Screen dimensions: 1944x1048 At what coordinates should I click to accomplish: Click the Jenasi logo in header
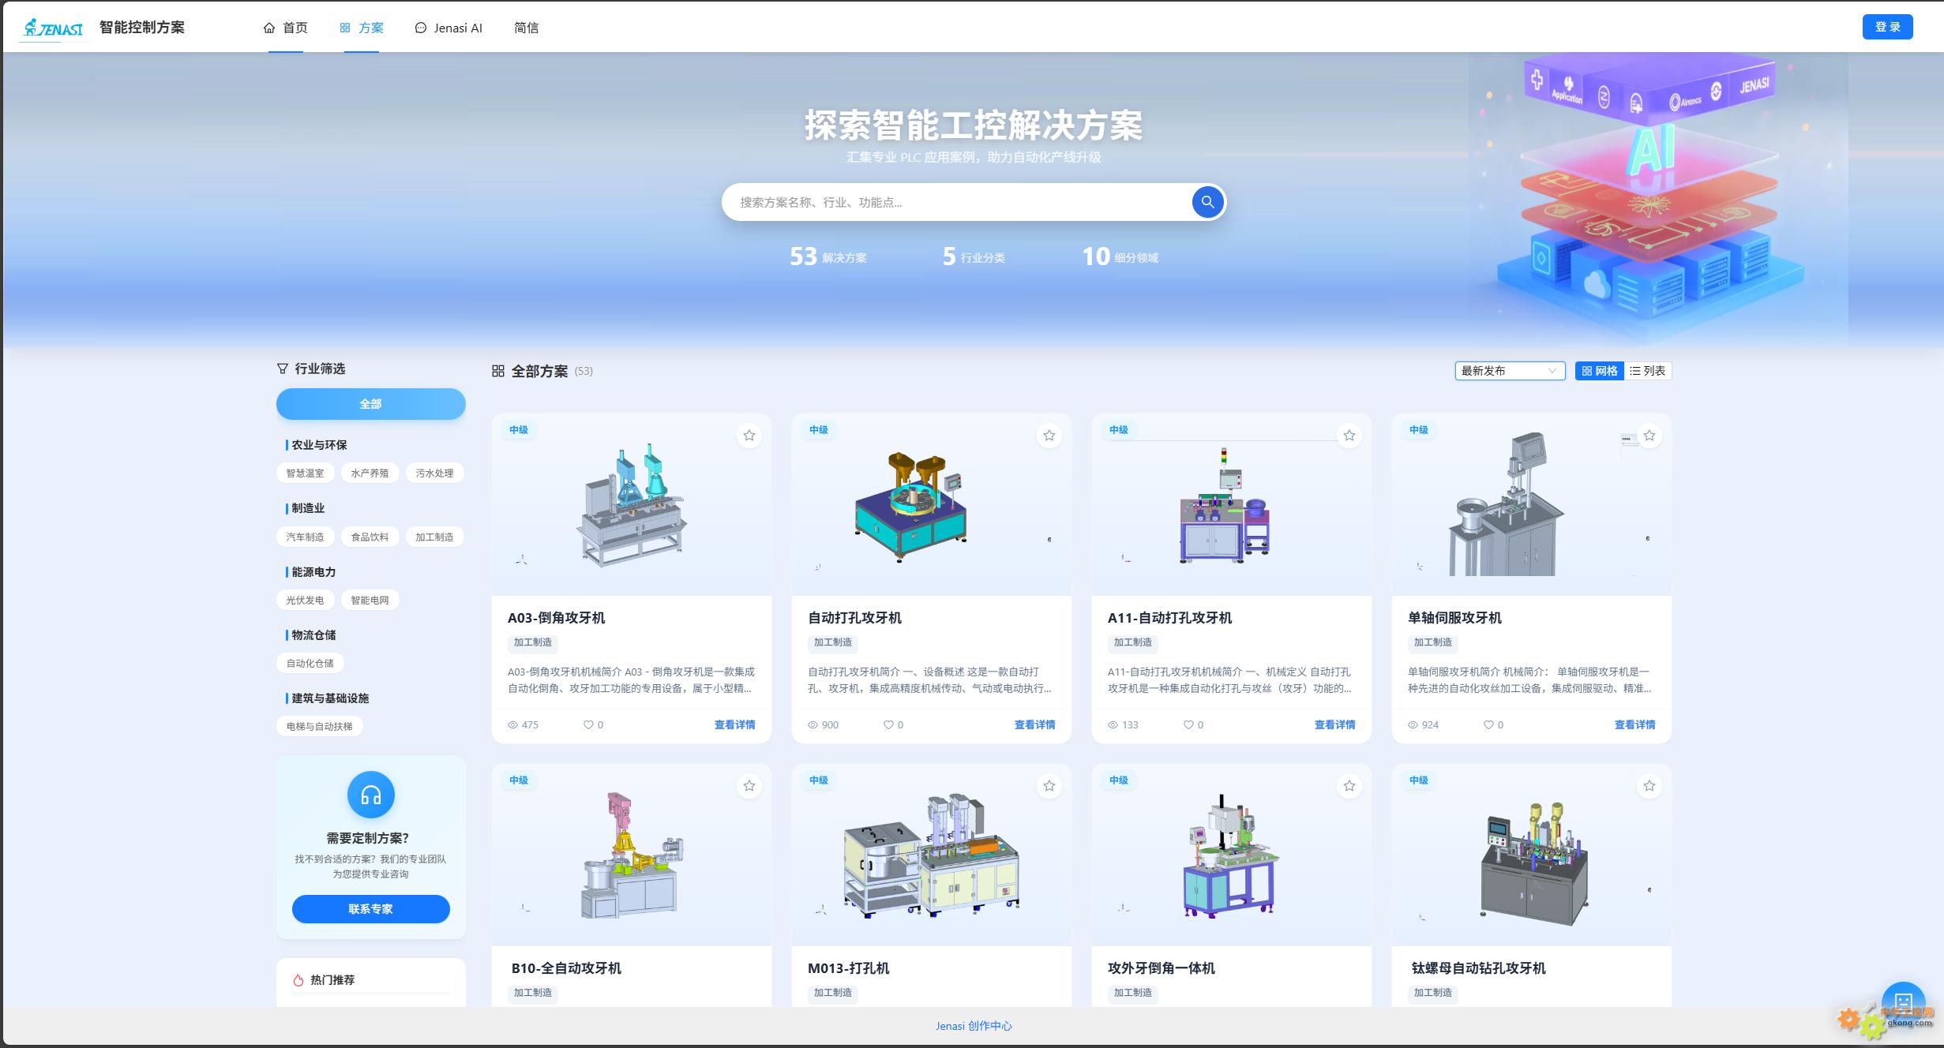pos(53,28)
